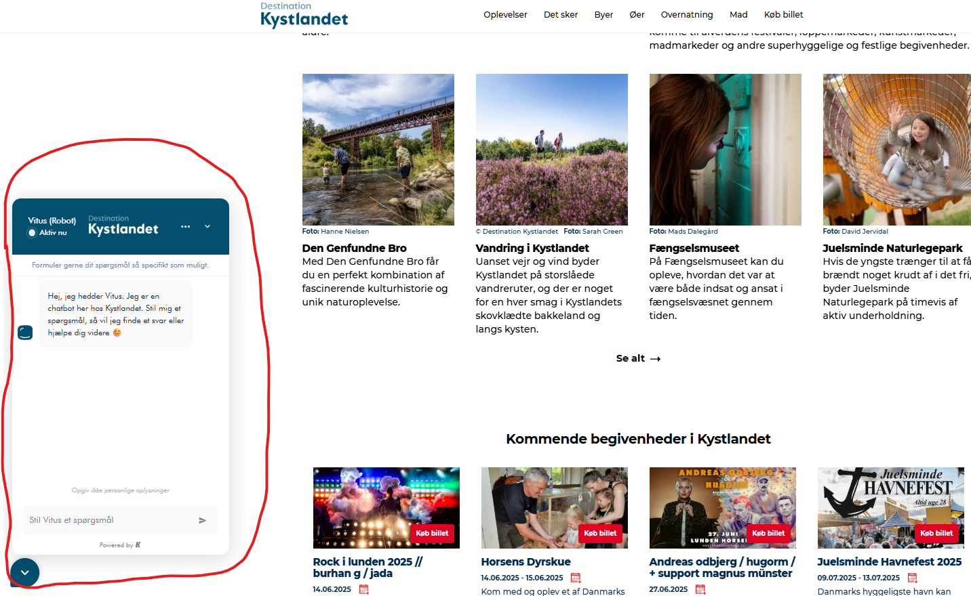
Task: Follow the Se alt arrow link
Action: coord(637,358)
